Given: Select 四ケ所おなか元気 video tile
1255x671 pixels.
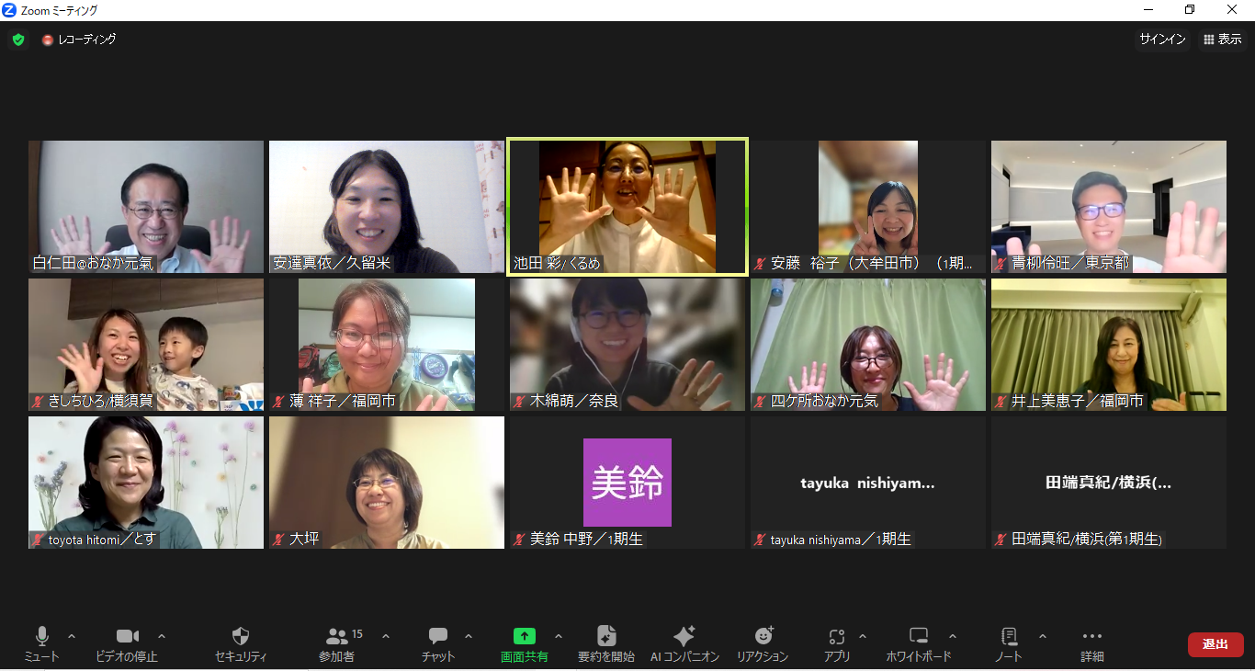Looking at the screenshot, I should click(868, 345).
